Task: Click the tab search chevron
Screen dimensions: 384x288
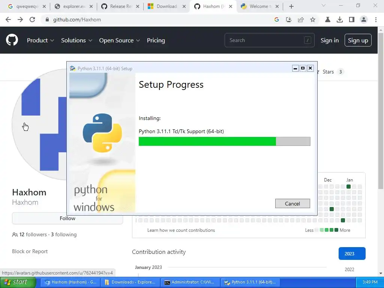Action: [x=324, y=5]
